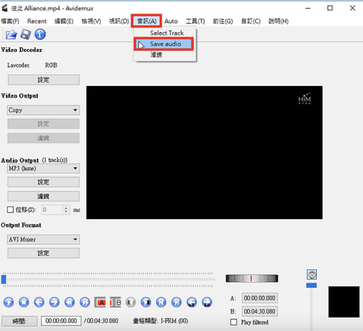Tick the Play filtered checkbox
The height and width of the screenshot is (331, 363).
tap(234, 322)
